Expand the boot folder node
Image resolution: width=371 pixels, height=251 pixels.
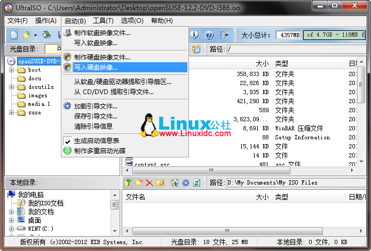click(11, 70)
